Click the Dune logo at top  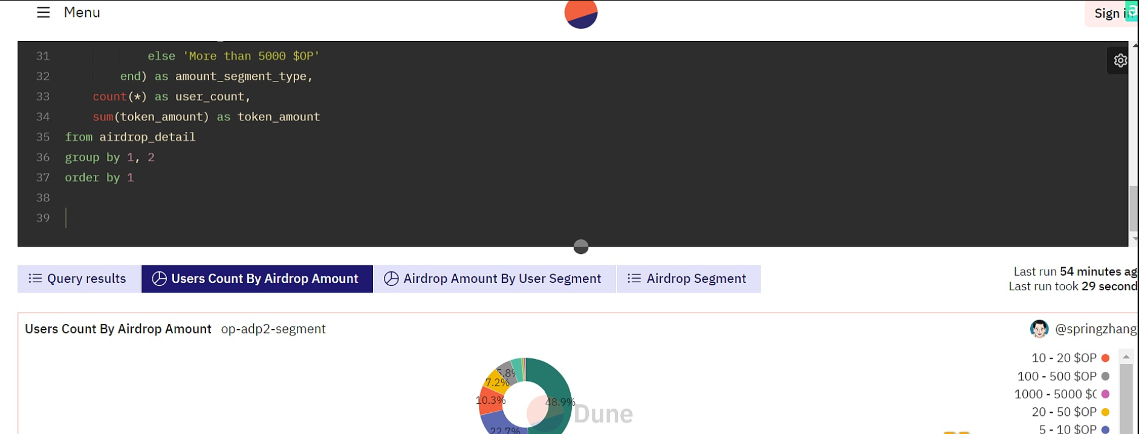point(580,14)
